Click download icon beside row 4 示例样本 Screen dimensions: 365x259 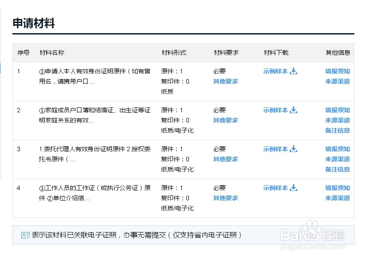tap(293, 187)
